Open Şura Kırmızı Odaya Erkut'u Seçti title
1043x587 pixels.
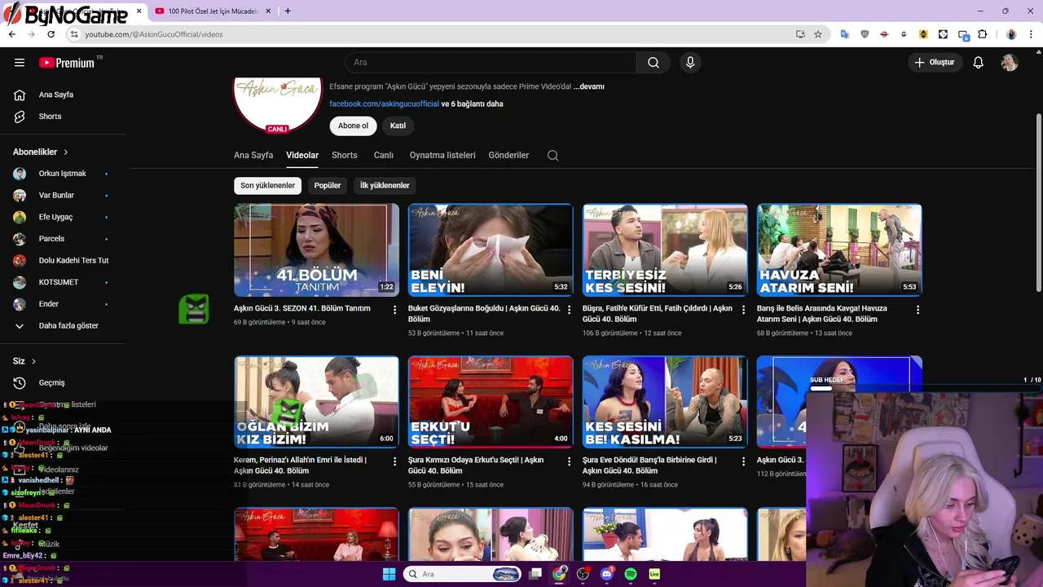(476, 466)
